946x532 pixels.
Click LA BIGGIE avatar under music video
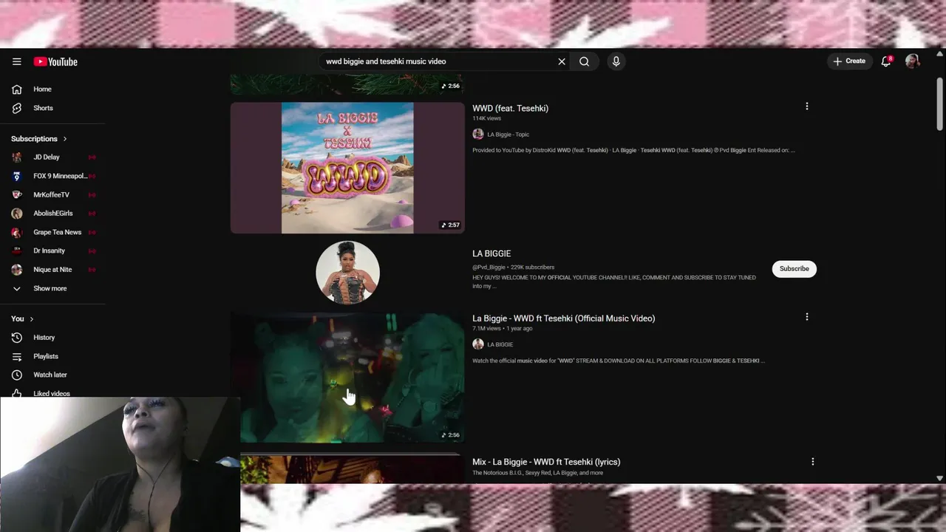click(478, 344)
